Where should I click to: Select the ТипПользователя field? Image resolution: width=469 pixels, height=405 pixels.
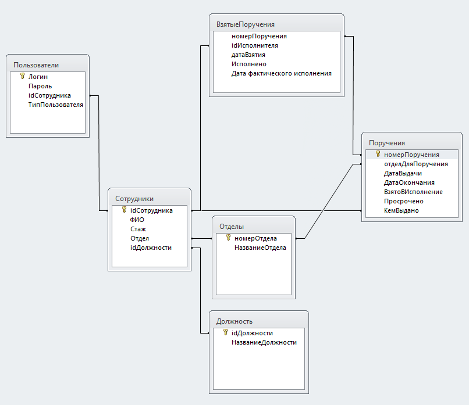point(56,105)
